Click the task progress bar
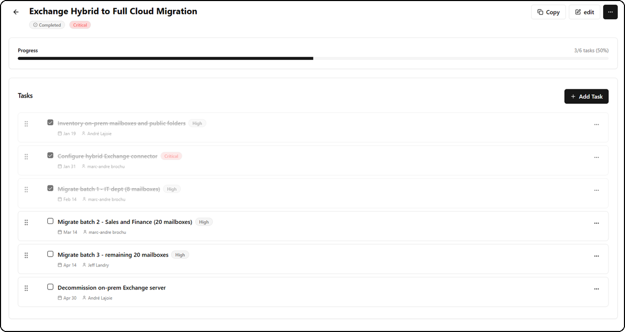 coord(312,59)
